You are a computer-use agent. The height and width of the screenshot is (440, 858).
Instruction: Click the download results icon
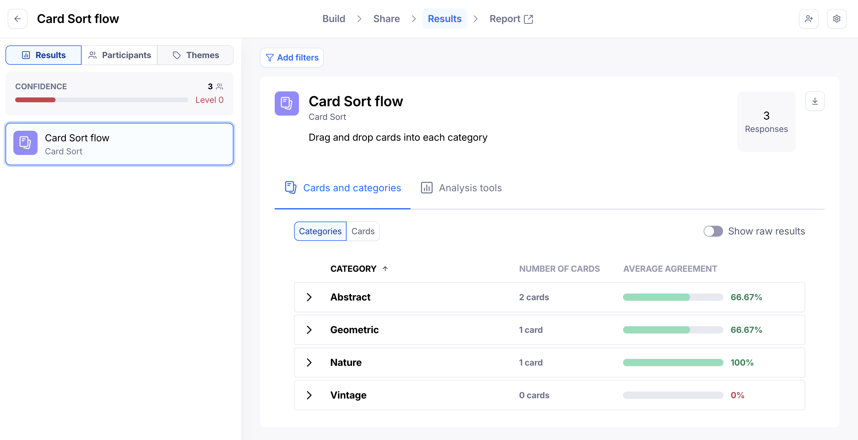815,101
